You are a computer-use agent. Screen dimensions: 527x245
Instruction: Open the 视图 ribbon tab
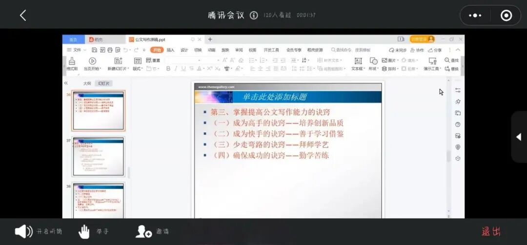click(252, 50)
